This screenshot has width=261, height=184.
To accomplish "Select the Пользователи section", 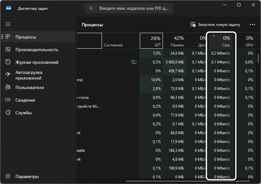I will point(38,87).
